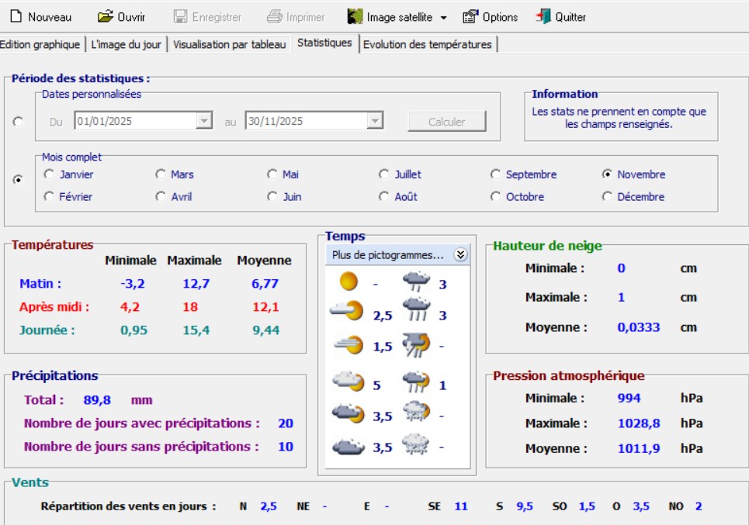Image resolution: width=749 pixels, height=525 pixels.
Task: Quit the app via Quitter icon
Action: [543, 16]
